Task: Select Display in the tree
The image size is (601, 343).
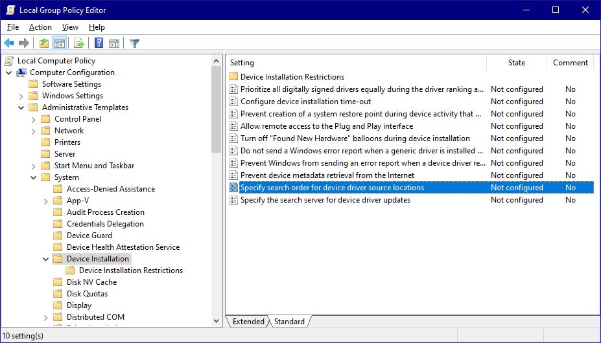Action: pos(79,305)
